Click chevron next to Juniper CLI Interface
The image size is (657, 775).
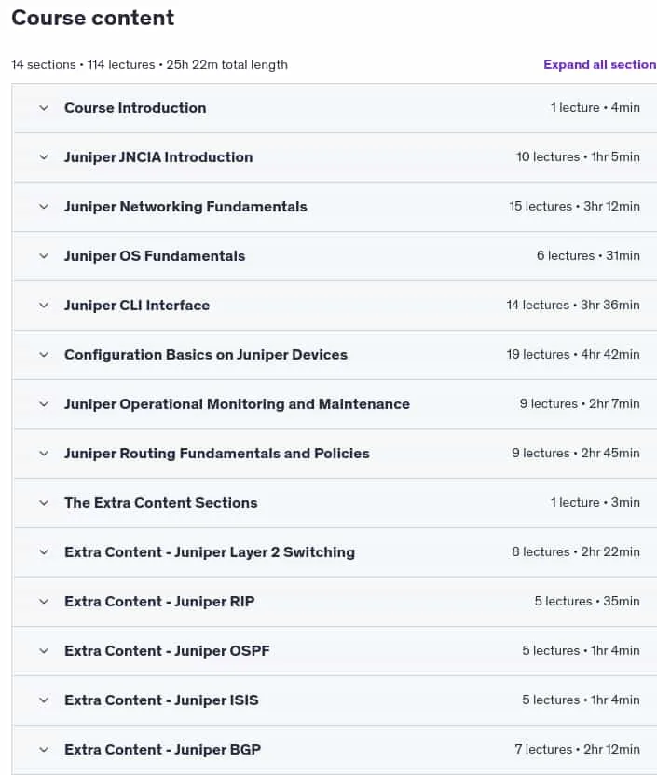tap(44, 306)
